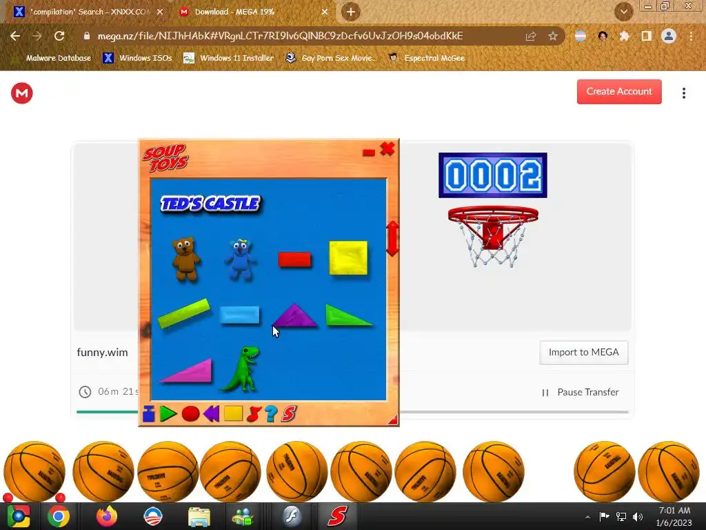Image resolution: width=706 pixels, height=530 pixels.
Task: Click the blue weight icon in Soup Toys toolbar
Action: 149,414
